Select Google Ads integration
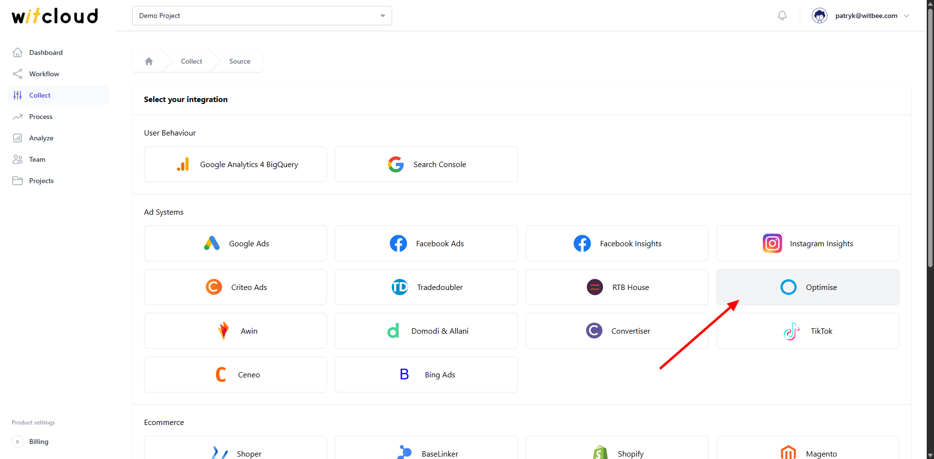Image resolution: width=934 pixels, height=459 pixels. click(235, 243)
